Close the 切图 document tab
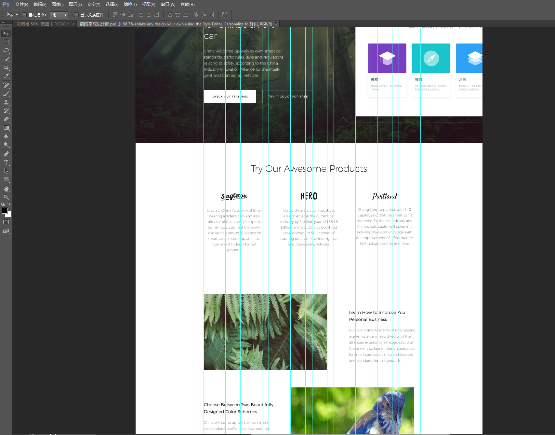 tap(73, 24)
